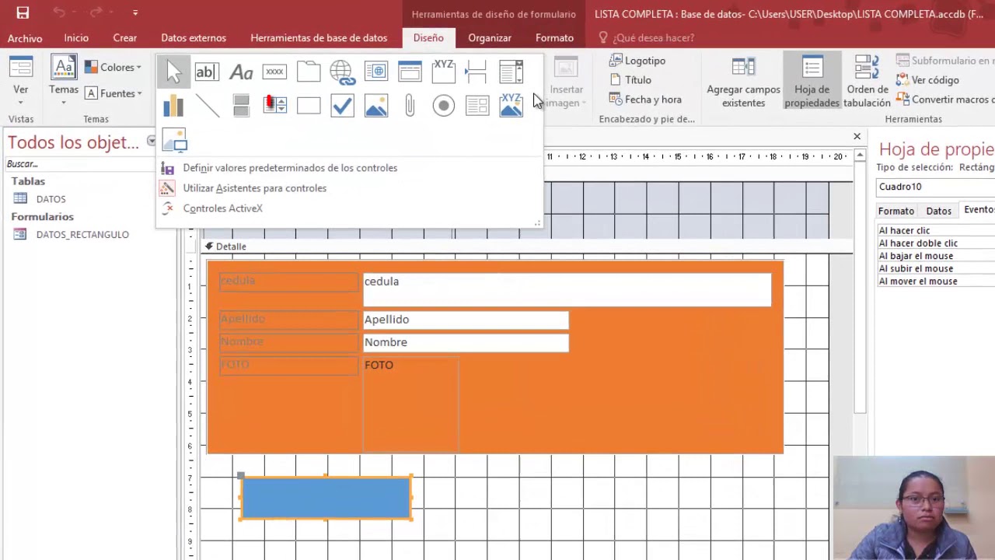Select the Bound Object Frame control
995x560 pixels.
pos(511,105)
